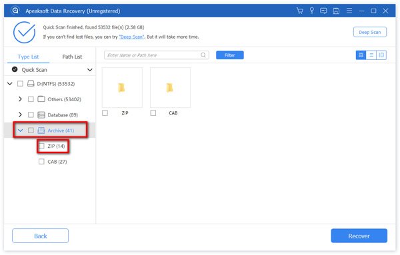Select the D:(NTFS) (53532) label
The width and height of the screenshot is (400, 255).
pos(56,83)
